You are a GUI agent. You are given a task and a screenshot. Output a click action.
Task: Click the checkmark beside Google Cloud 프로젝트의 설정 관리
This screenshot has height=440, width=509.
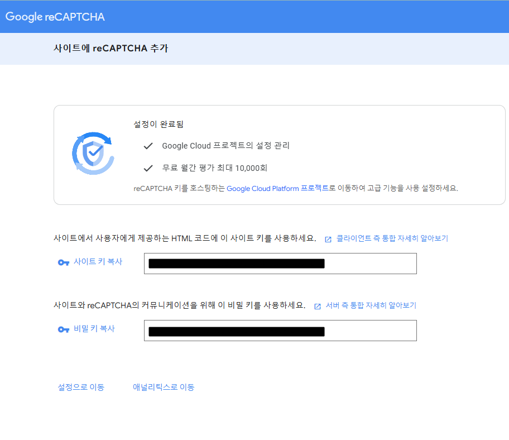click(148, 146)
